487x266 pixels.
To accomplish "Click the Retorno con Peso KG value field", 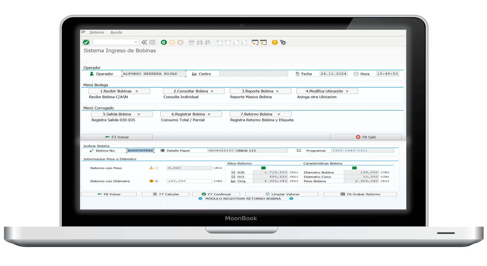I will click(x=189, y=168).
